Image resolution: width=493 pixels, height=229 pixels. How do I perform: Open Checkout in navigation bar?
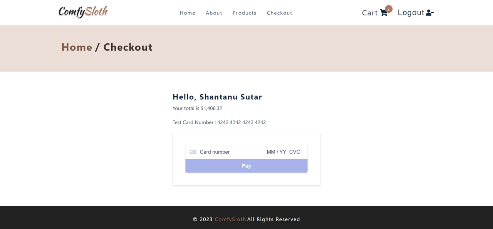point(280,13)
